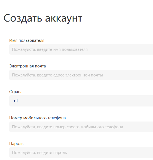Click the Создать аккаунт heading

click(43, 18)
